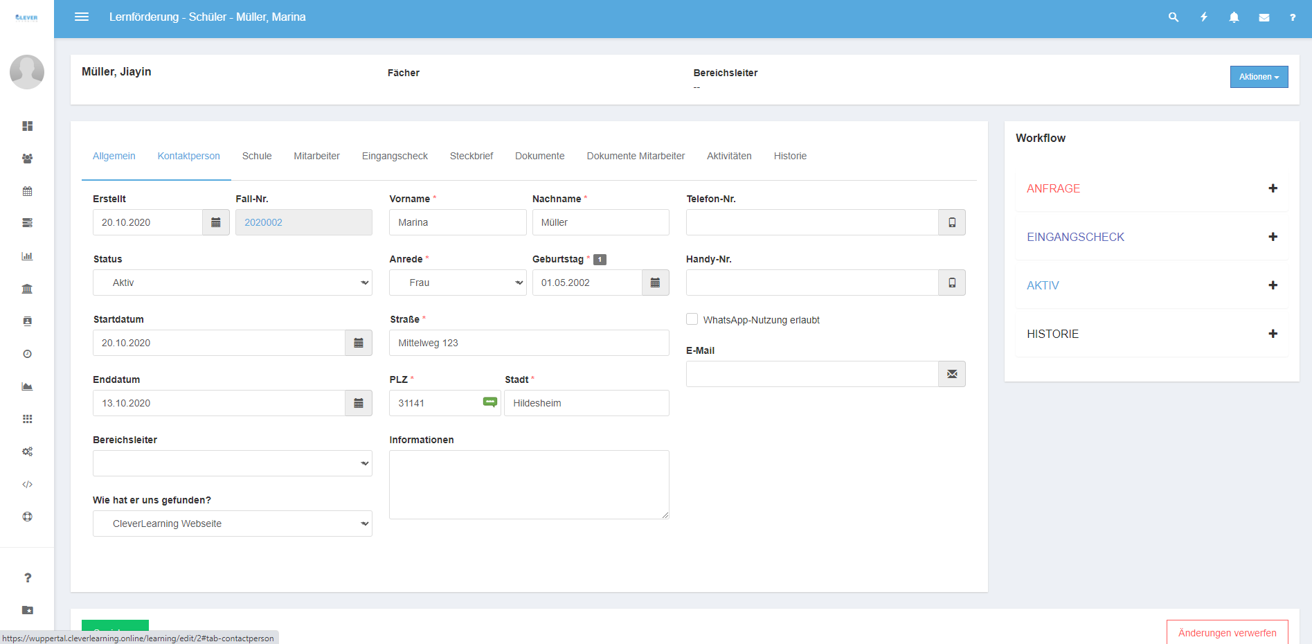Open calendar picker for Enddatum
The height and width of the screenshot is (644, 1312).
[359, 403]
